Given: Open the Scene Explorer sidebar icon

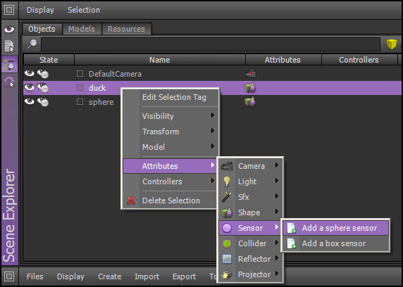Looking at the screenshot, I should coord(9,65).
